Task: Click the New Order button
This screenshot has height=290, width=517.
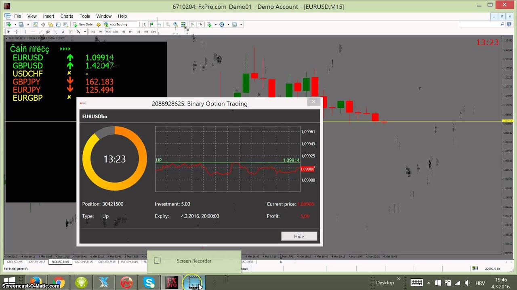Action: 83,25
